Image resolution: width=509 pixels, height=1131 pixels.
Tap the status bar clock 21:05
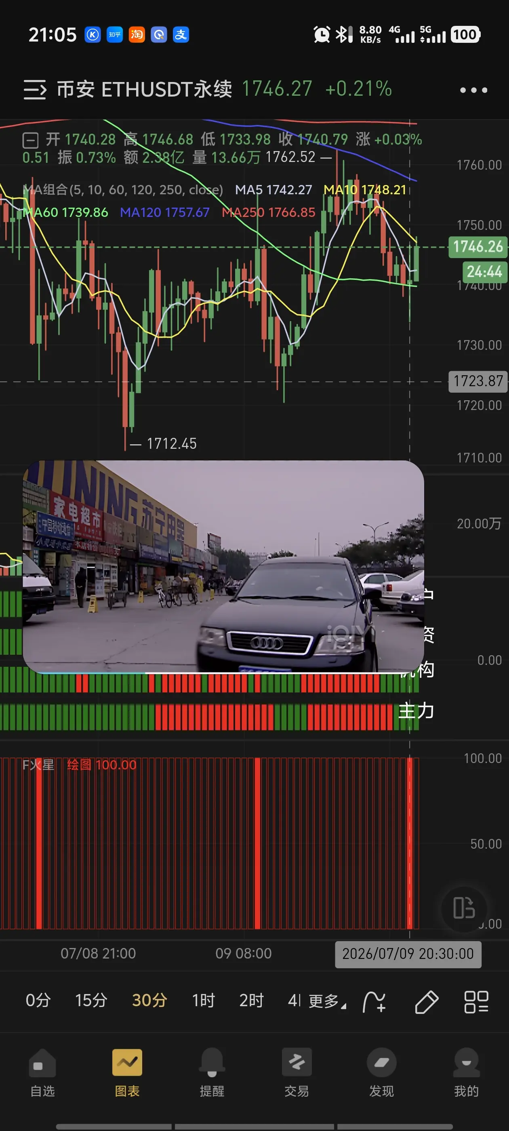[52, 35]
